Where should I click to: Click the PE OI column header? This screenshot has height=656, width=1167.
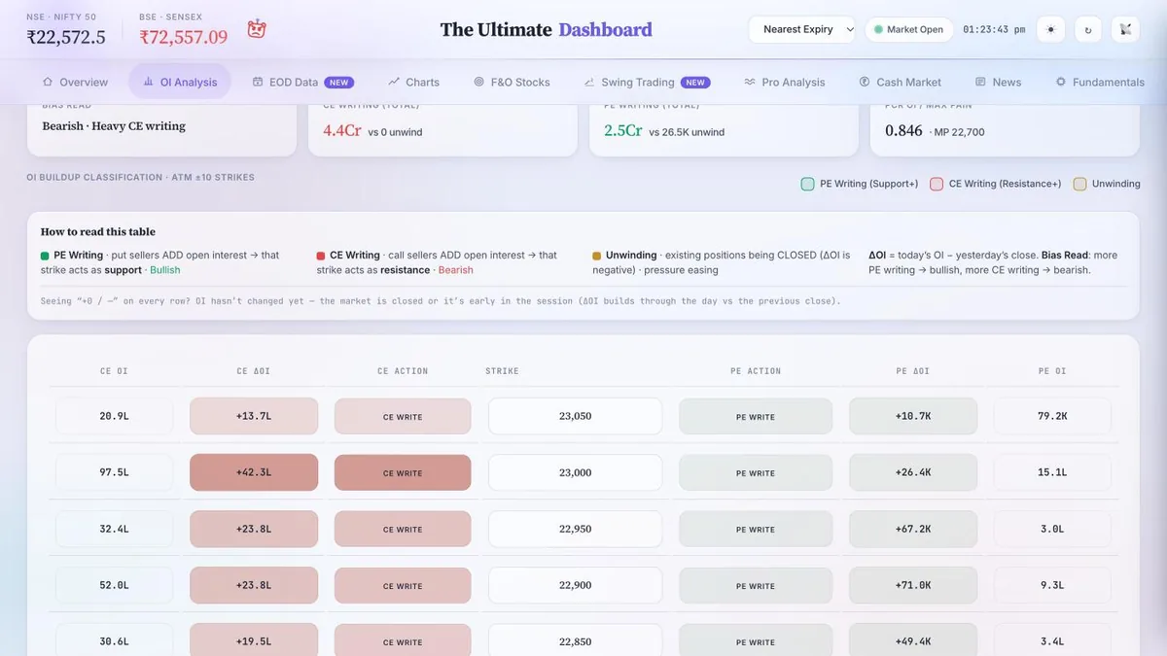pos(1051,371)
